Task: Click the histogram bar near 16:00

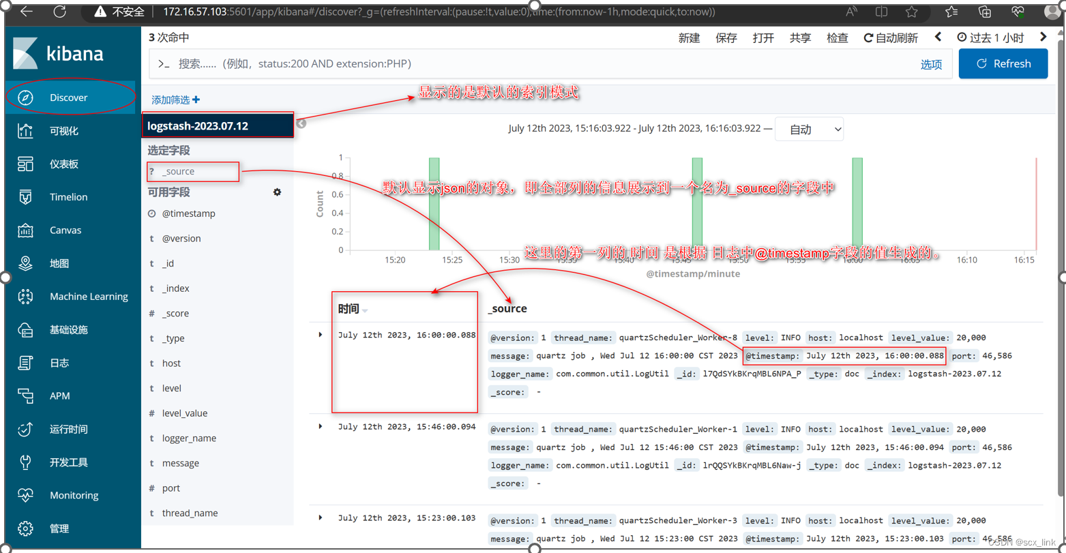Action: coord(857,204)
